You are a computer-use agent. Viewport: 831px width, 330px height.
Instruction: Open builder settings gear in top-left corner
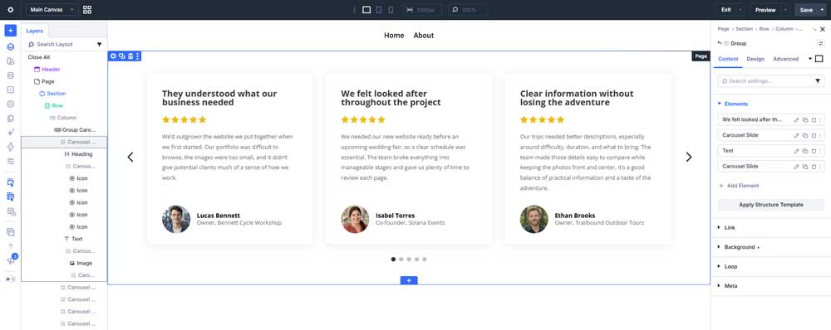[10, 10]
